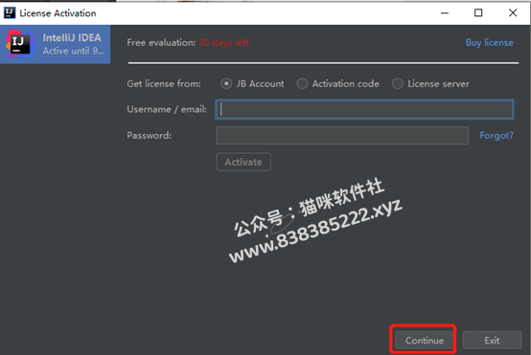531x355 pixels.
Task: Click the Exit button
Action: click(492, 340)
